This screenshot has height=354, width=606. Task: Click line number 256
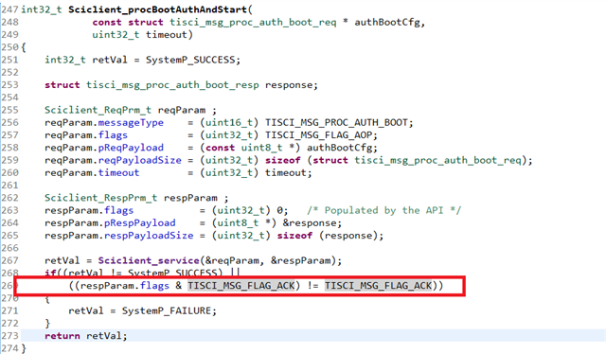coord(9,123)
